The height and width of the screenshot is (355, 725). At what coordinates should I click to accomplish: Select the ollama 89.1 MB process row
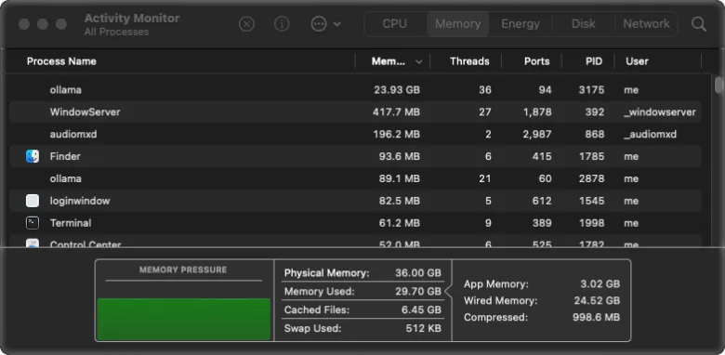355,178
